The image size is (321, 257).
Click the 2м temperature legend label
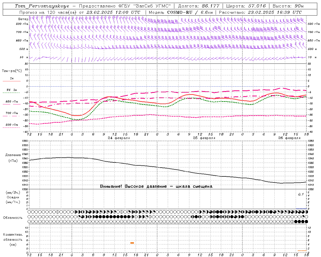pos(12,79)
